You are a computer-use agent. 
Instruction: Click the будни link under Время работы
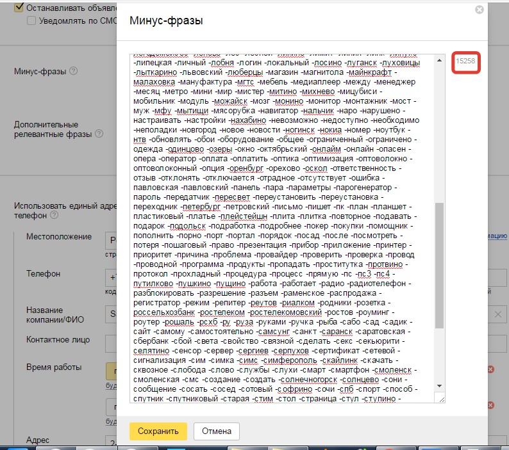[111, 386]
